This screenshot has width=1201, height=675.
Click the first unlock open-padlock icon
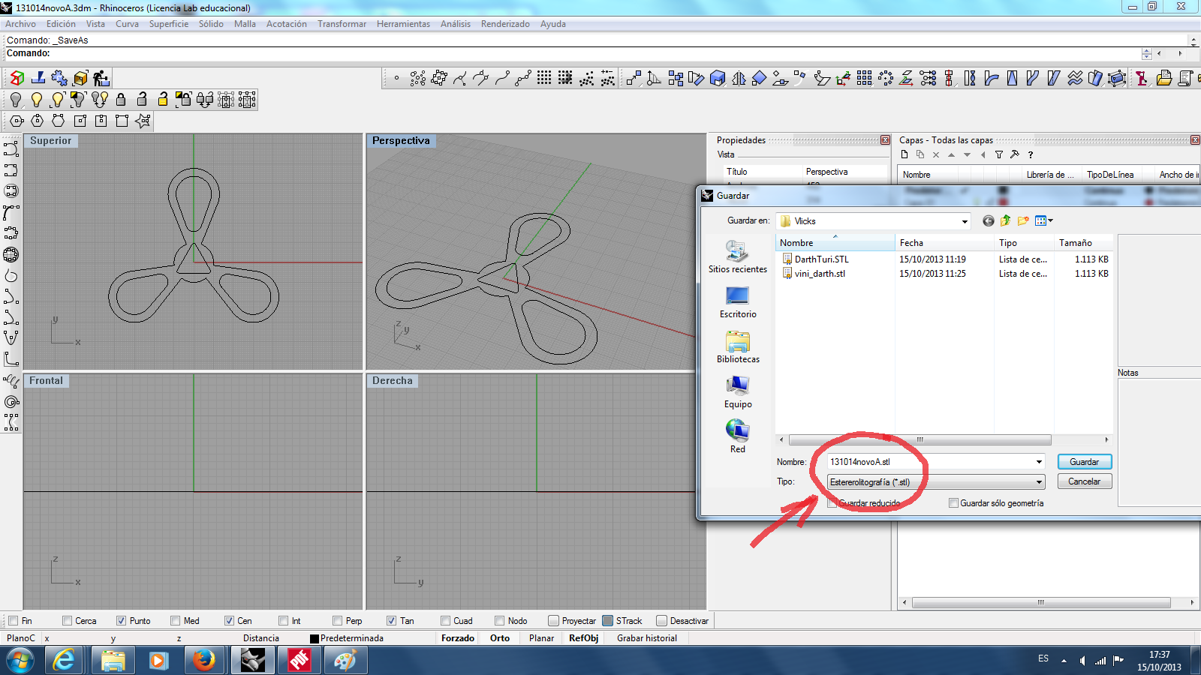[x=142, y=100]
